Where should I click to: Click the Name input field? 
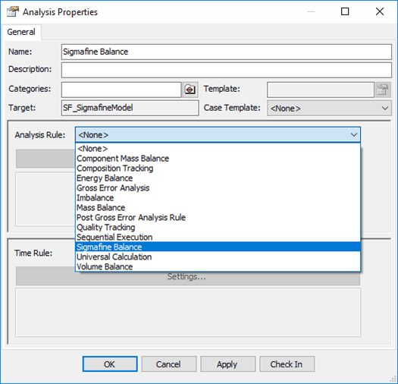click(x=227, y=52)
